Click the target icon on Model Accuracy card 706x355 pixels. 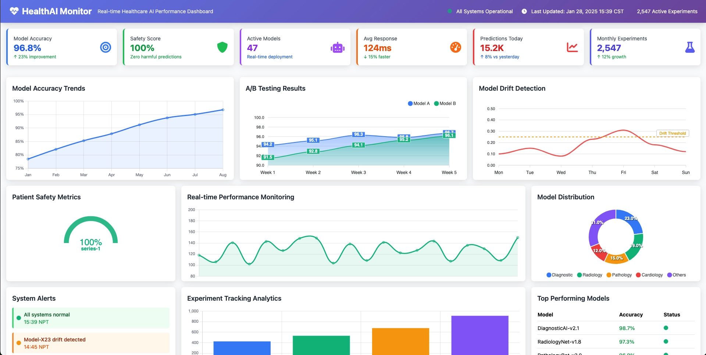(x=106, y=47)
